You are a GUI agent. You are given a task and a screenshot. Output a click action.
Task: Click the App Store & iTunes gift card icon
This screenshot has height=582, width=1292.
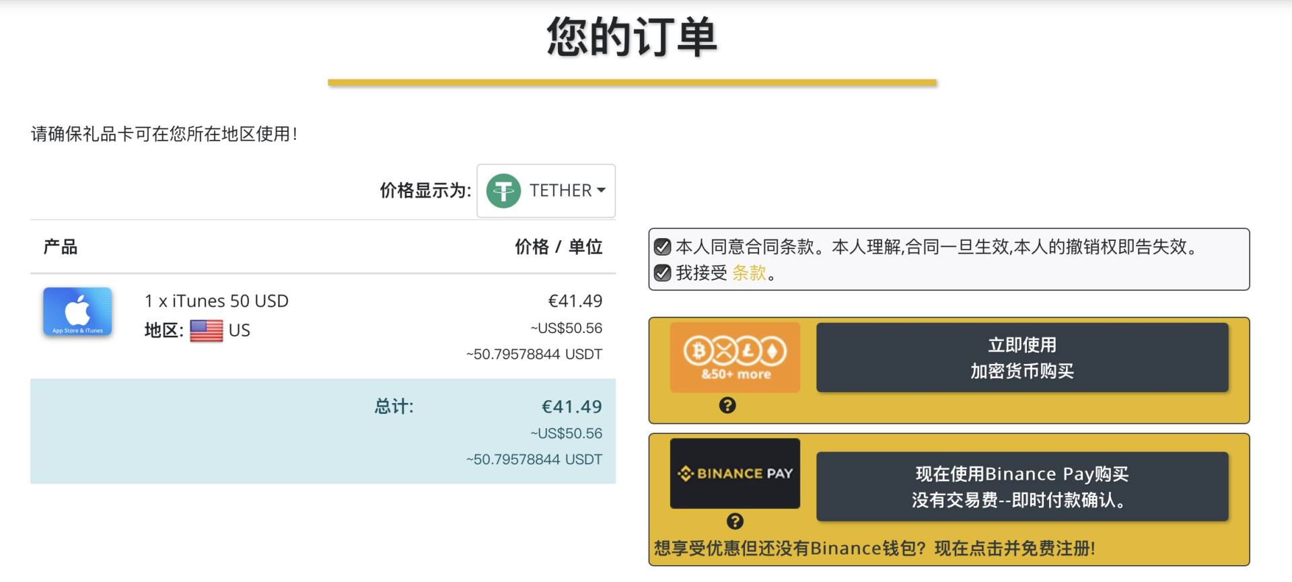tap(77, 312)
